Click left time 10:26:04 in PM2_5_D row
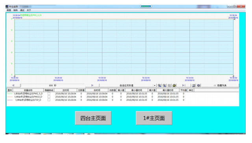252x143 pixels. coord(66,93)
